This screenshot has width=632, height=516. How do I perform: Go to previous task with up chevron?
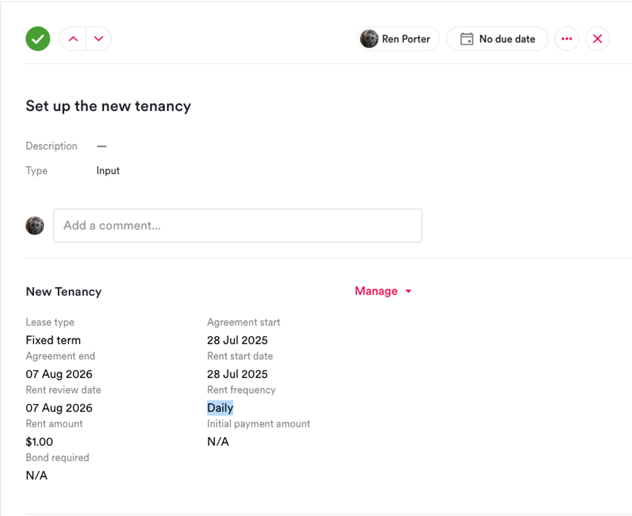coord(73,39)
